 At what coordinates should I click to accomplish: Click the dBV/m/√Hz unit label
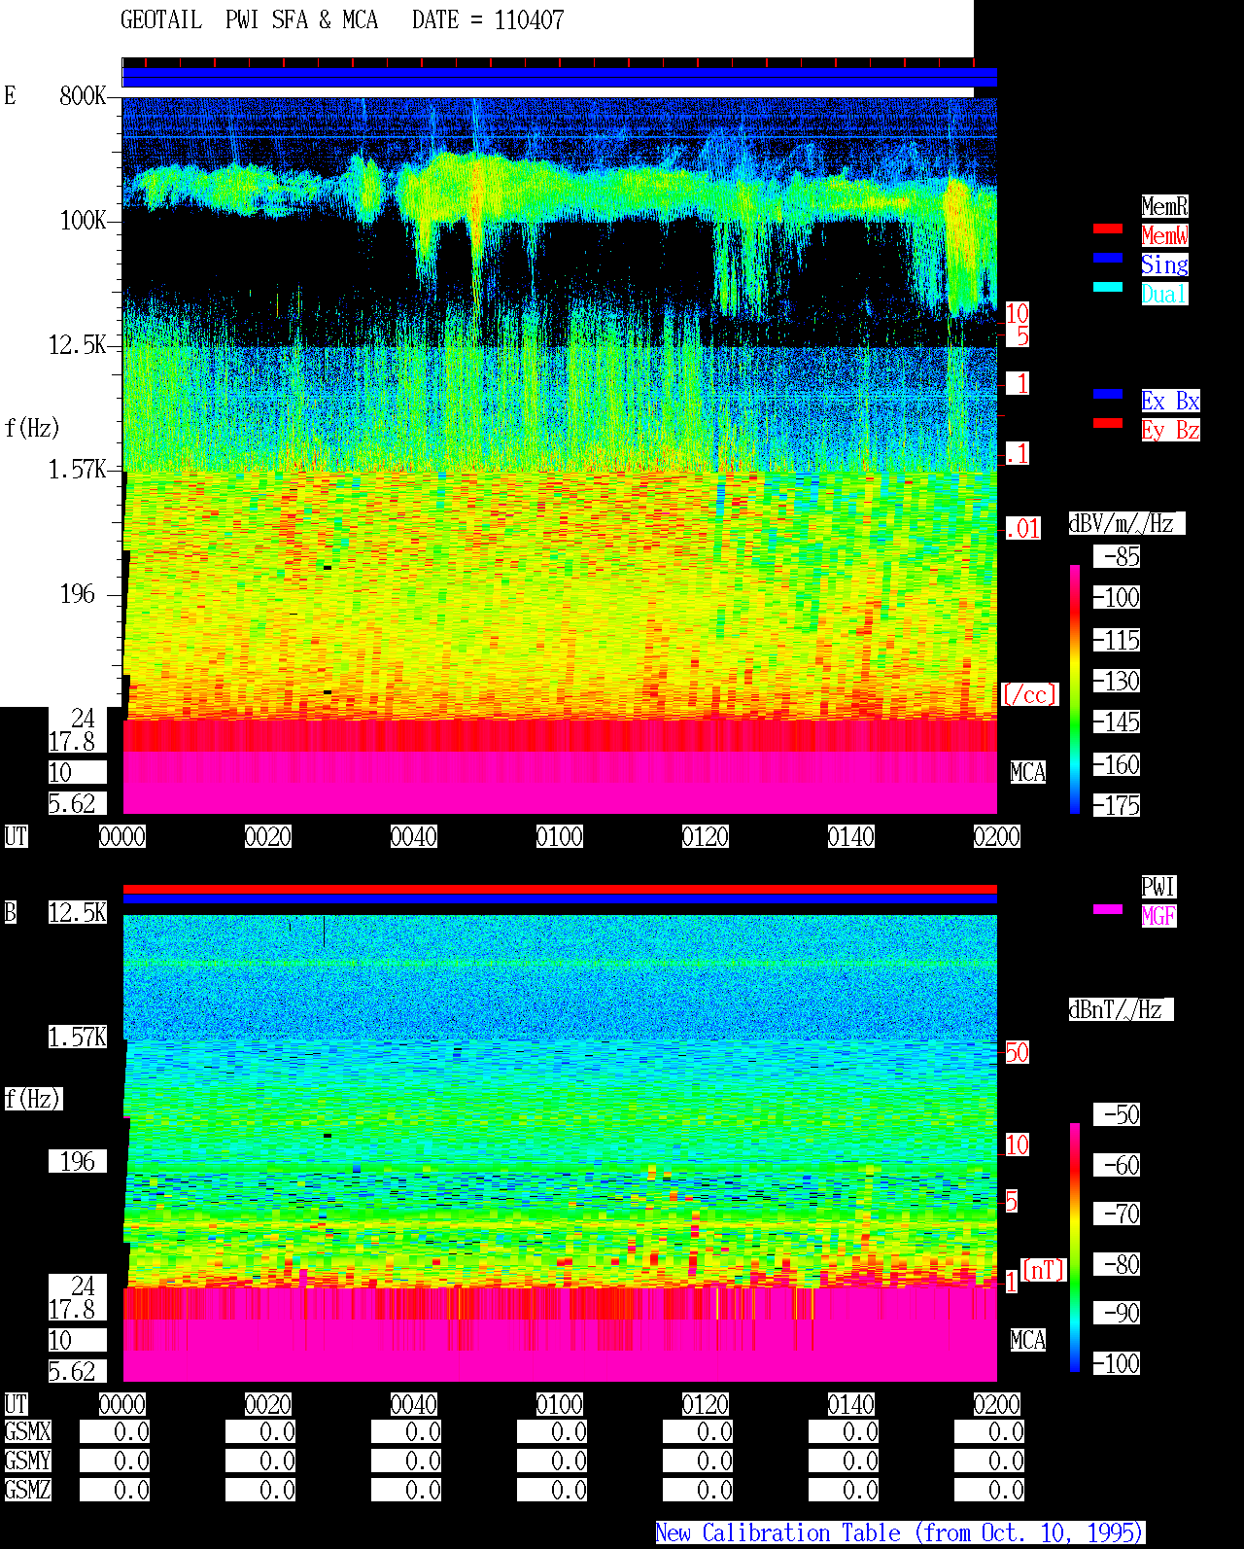[x=1126, y=523]
